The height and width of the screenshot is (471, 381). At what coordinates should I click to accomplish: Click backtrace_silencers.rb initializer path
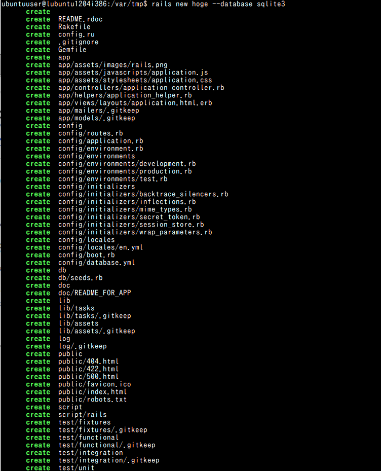point(143,194)
